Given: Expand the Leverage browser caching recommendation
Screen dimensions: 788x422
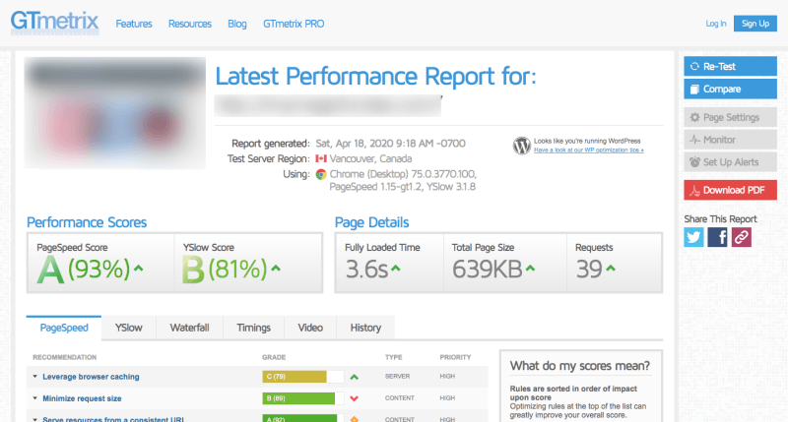Looking at the screenshot, I should pos(91,377).
